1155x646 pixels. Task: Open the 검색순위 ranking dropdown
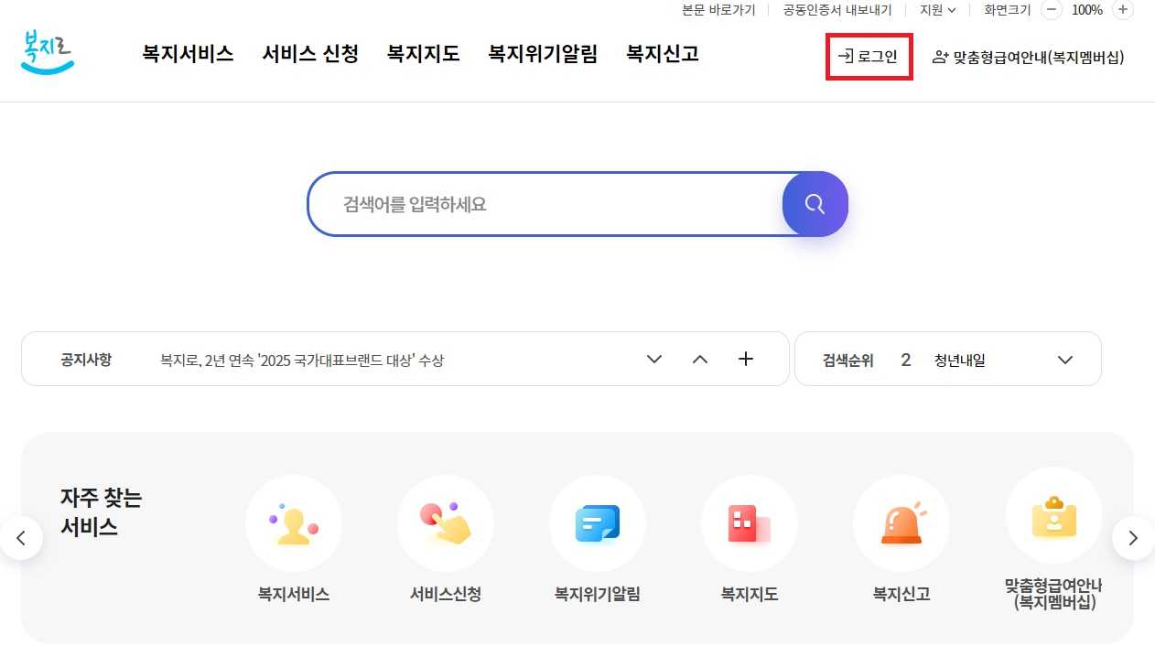tap(1064, 360)
